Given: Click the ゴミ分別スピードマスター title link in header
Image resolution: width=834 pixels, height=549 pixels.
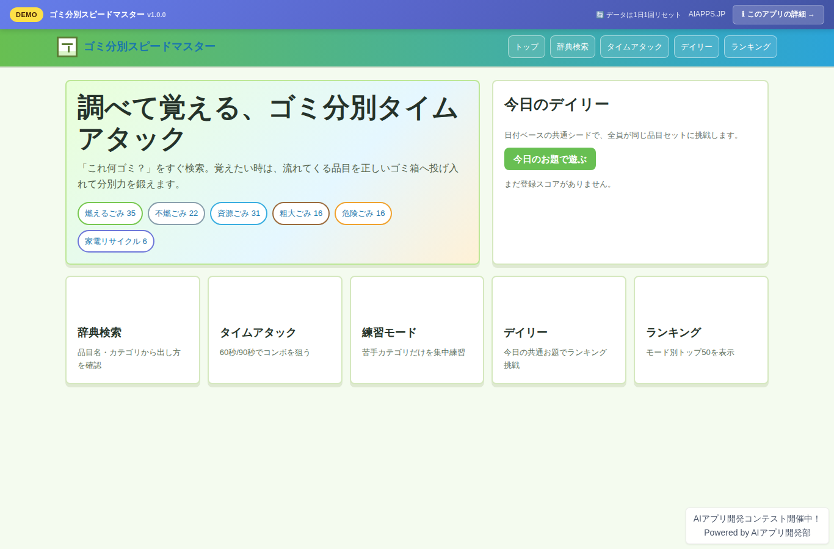Looking at the screenshot, I should point(150,47).
